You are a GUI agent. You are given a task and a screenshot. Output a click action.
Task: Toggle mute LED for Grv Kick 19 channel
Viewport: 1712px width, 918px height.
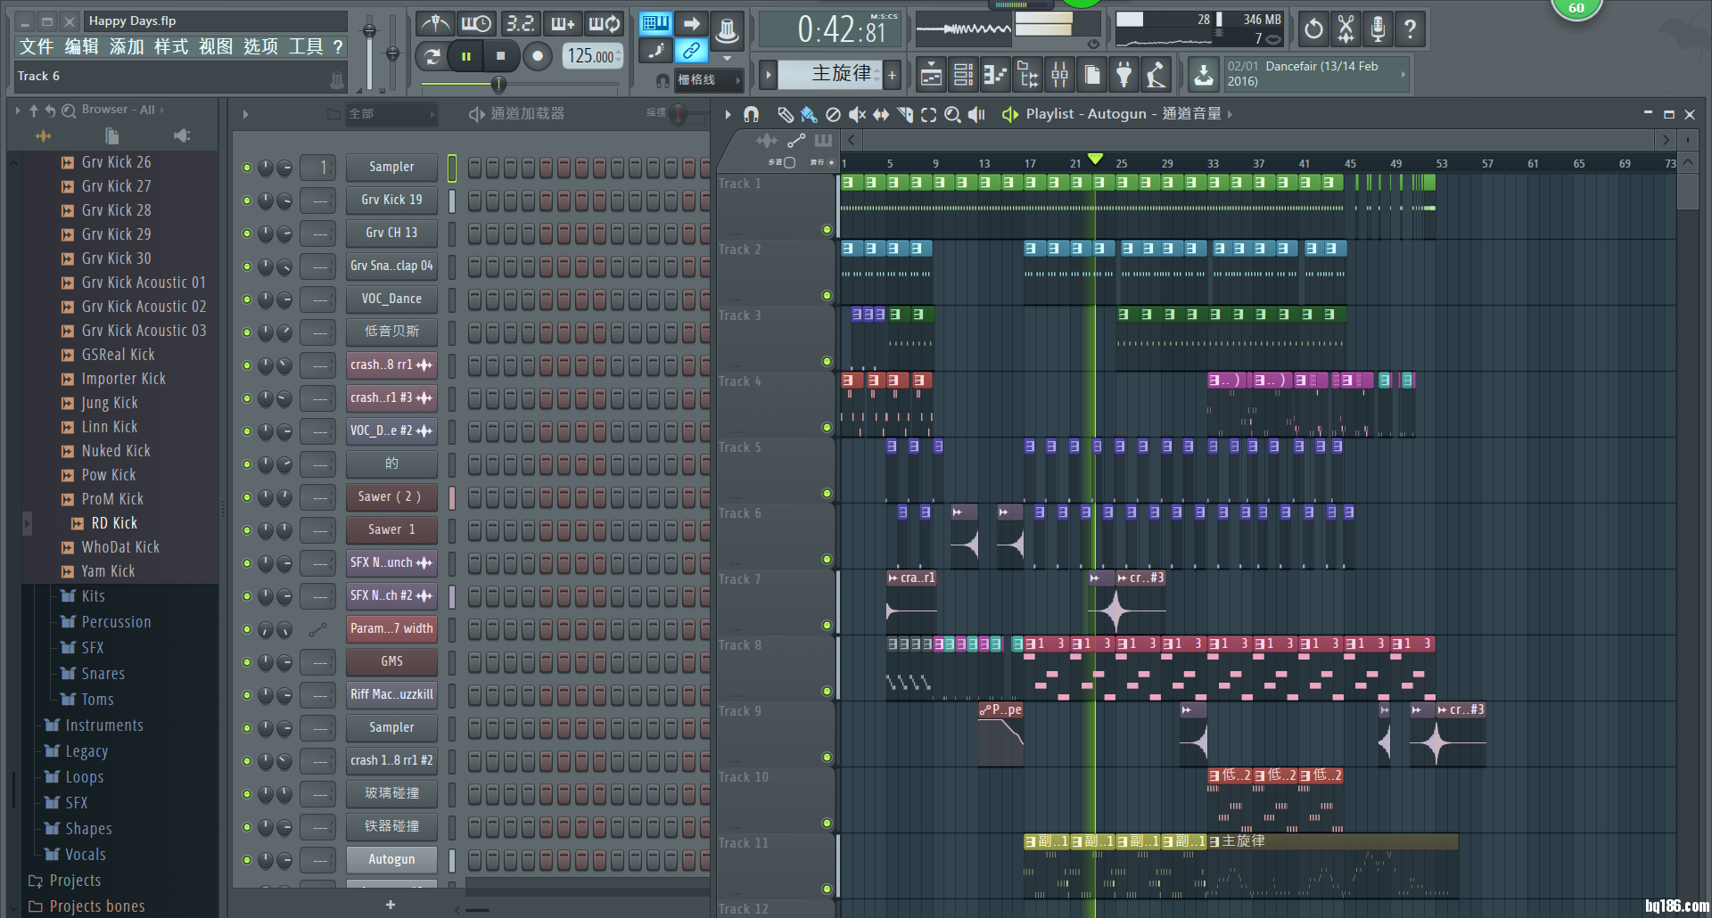[x=247, y=201]
